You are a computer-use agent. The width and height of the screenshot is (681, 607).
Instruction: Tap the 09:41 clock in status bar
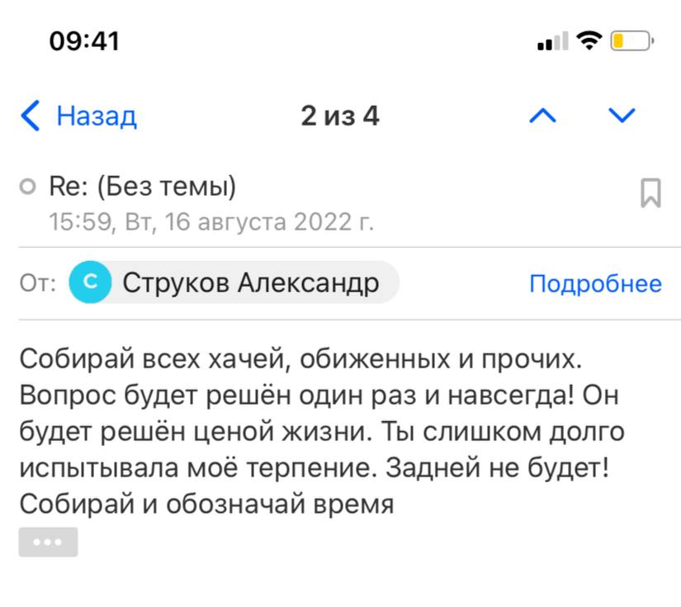coord(84,40)
